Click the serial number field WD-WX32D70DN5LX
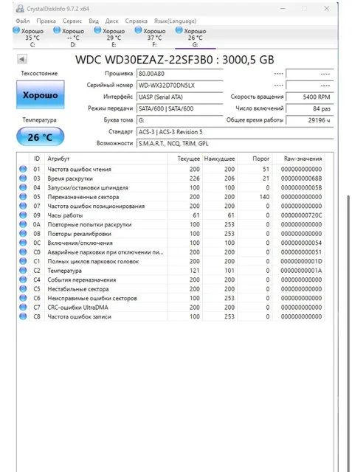Screen dimensions: 352x472 (x=179, y=86)
